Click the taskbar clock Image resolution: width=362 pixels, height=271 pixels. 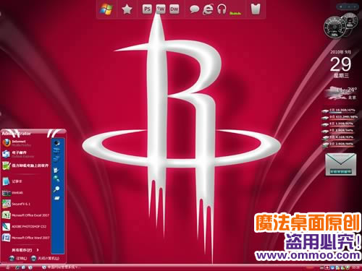pos(355,267)
